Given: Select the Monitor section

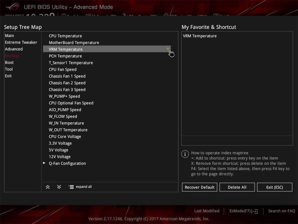Looking at the screenshot, I should (12, 56).
